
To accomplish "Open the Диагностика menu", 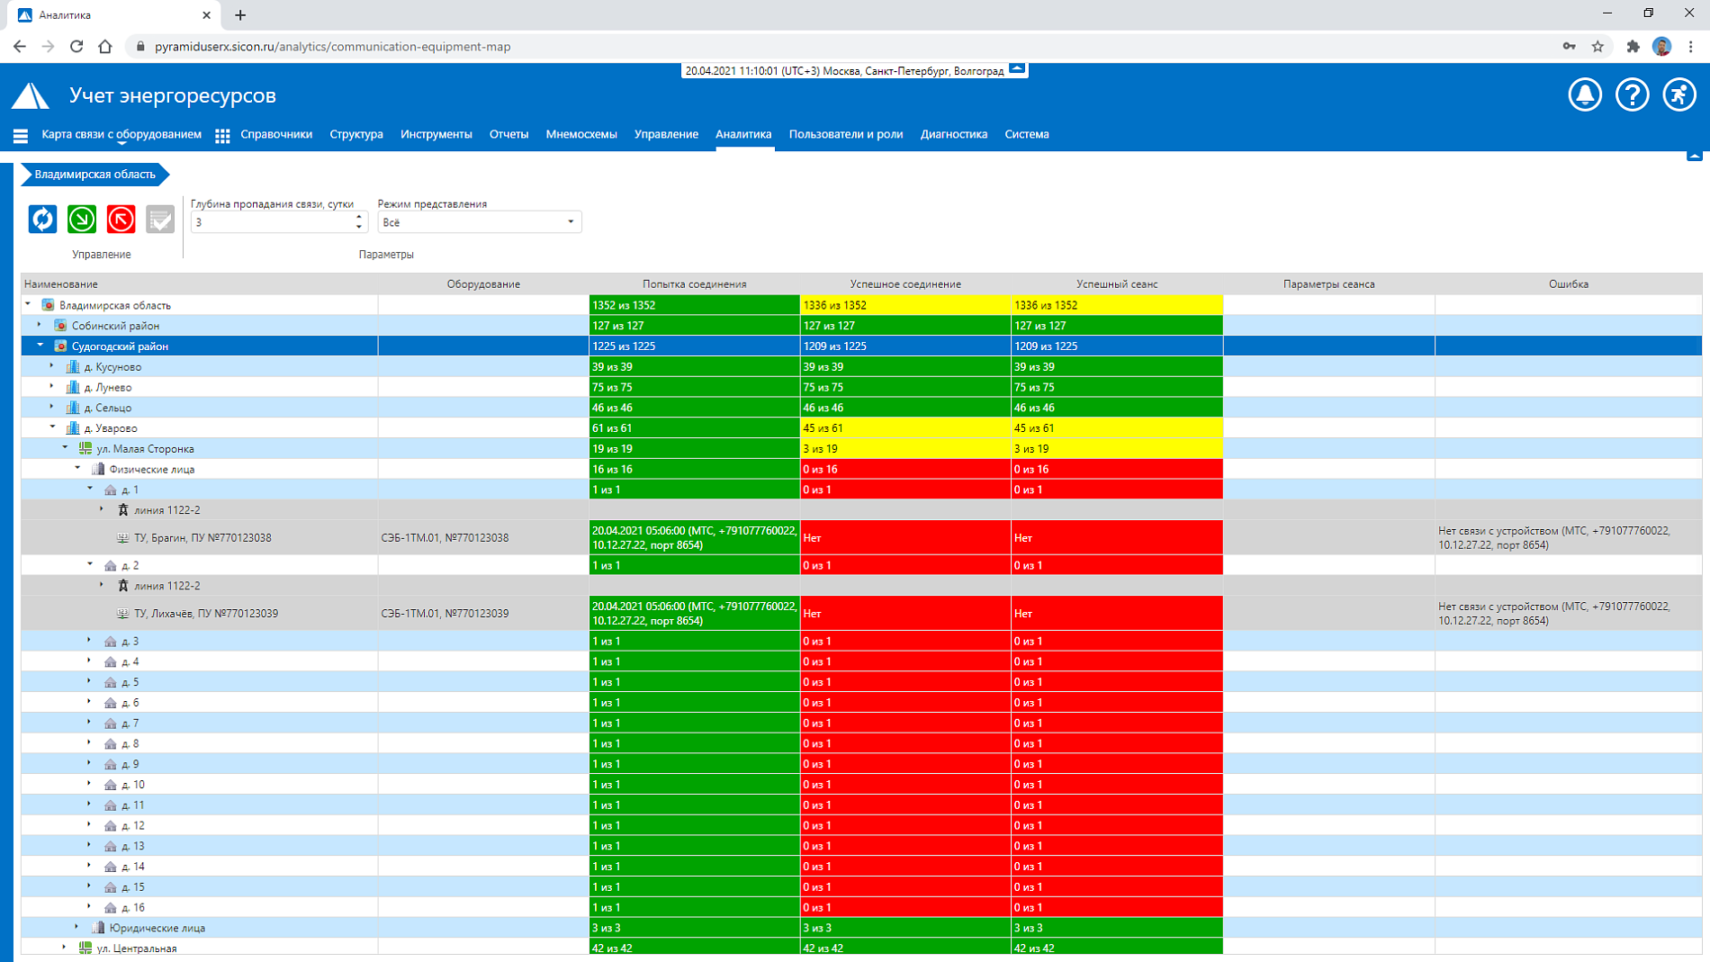I will click(953, 134).
